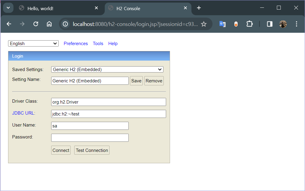The image size is (305, 191).
Task: Connect to the database
Action: (x=61, y=150)
